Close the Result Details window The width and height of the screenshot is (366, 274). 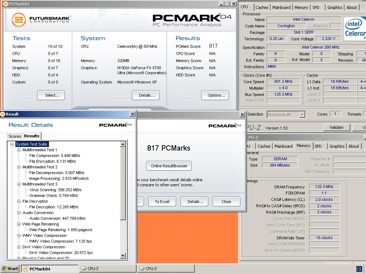tap(133, 114)
